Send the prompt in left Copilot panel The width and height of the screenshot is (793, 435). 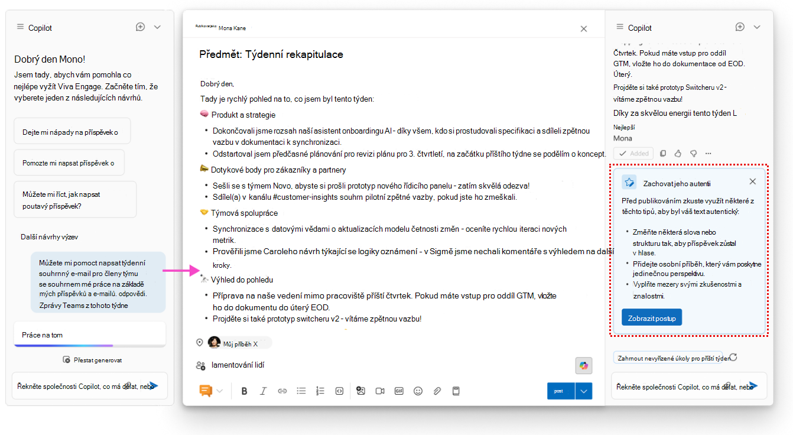tap(154, 385)
